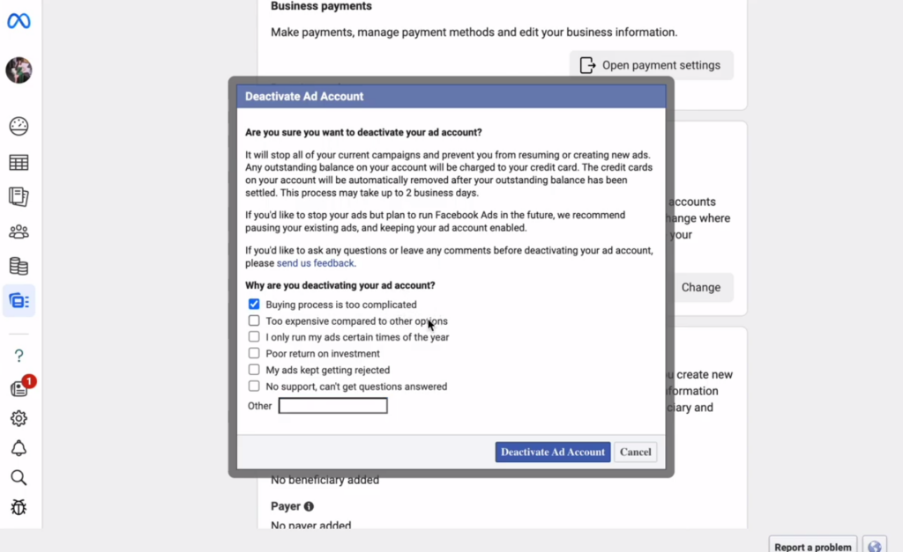Open the Meta home icon
This screenshot has height=552, width=903.
tap(19, 20)
